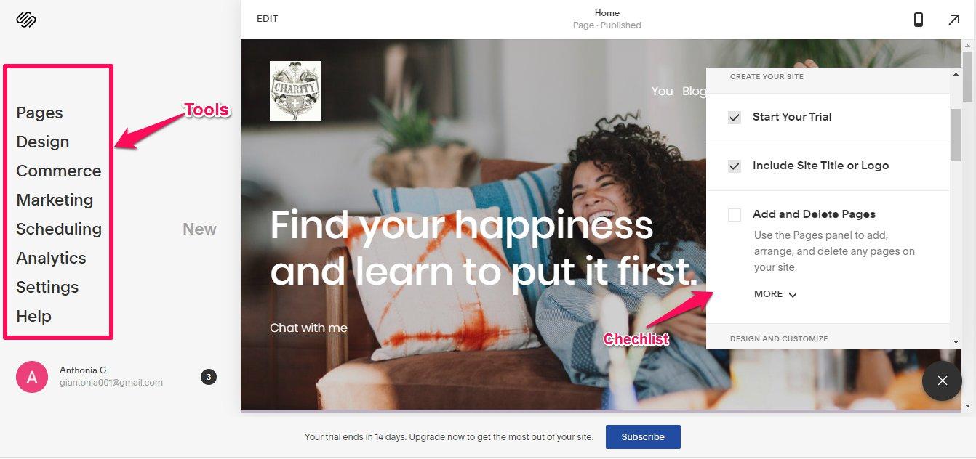Click the Squarespace logo icon
Image resolution: width=976 pixels, height=459 pixels.
(x=26, y=20)
